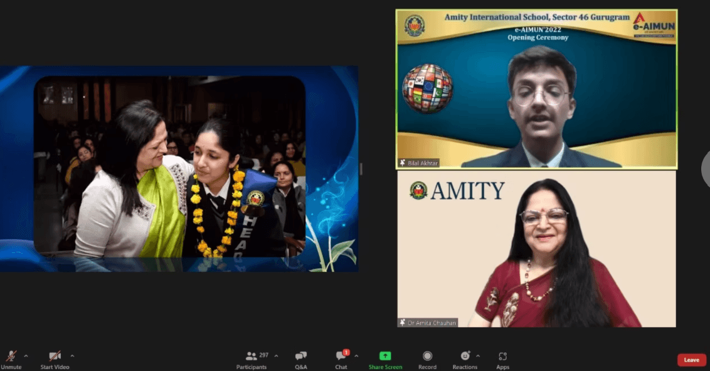Open the Reactions menu
The height and width of the screenshot is (371, 710).
pos(465,360)
